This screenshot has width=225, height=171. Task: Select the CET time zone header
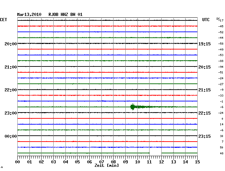point(3,20)
